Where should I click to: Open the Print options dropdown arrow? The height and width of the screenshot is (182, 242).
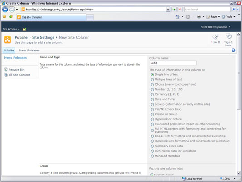click(x=203, y=16)
